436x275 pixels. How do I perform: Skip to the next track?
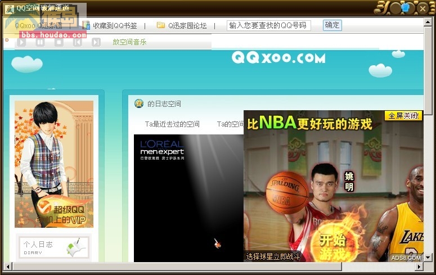pos(96,42)
